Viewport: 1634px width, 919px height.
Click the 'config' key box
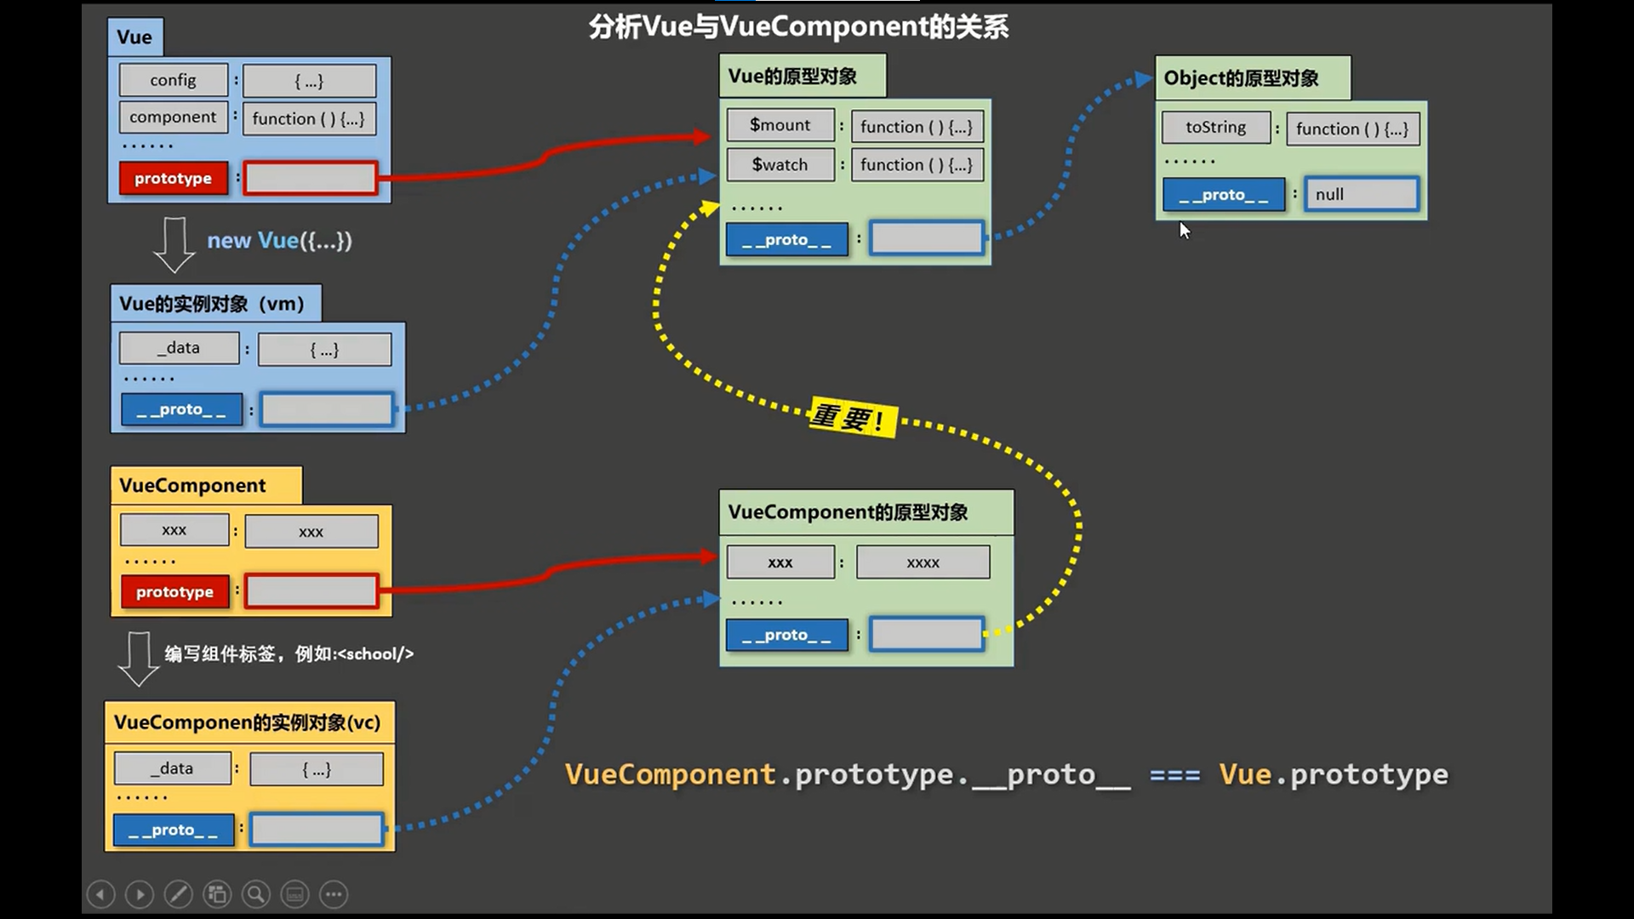174,80
